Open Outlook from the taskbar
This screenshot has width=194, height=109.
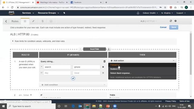pyautogui.click(x=80, y=106)
